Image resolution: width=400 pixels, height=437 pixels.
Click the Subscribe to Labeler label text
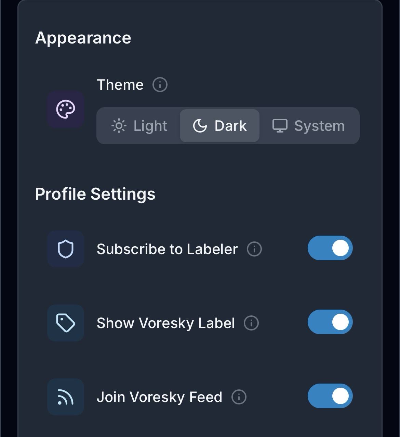(x=167, y=249)
